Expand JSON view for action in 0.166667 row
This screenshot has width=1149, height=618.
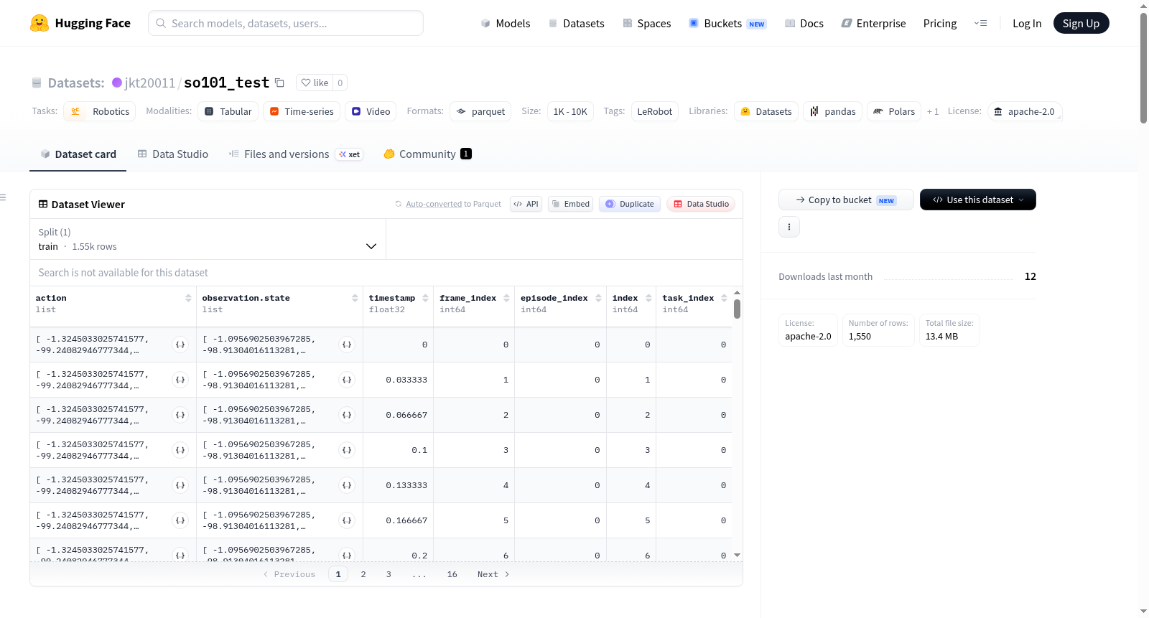click(x=180, y=520)
